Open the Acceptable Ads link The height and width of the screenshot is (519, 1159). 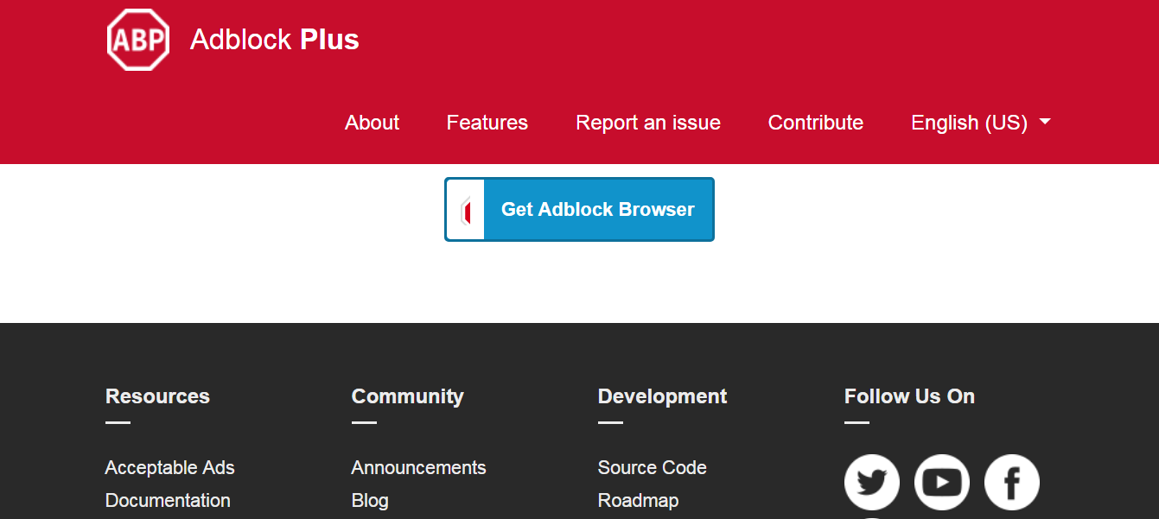[x=170, y=467]
